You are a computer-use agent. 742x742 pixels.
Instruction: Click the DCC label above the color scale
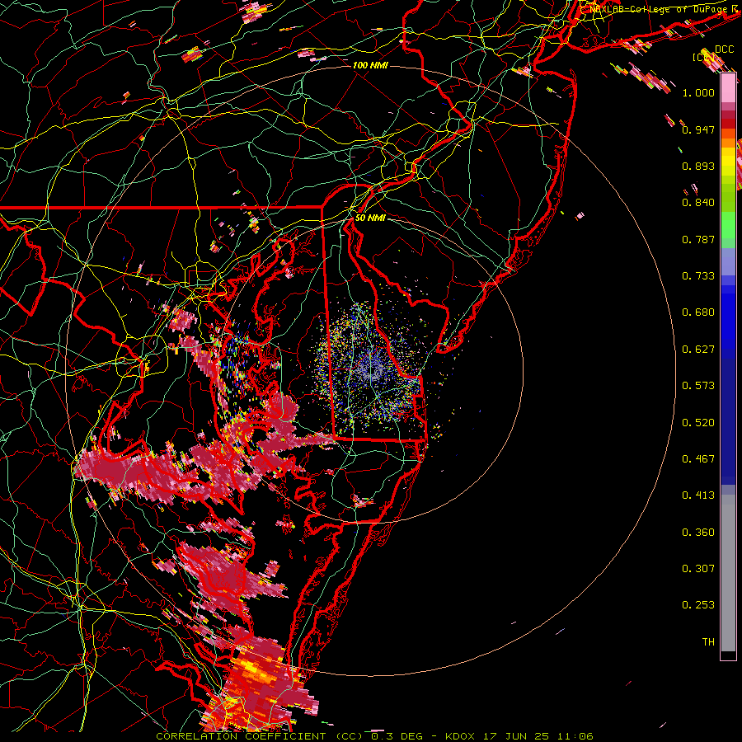coord(724,49)
